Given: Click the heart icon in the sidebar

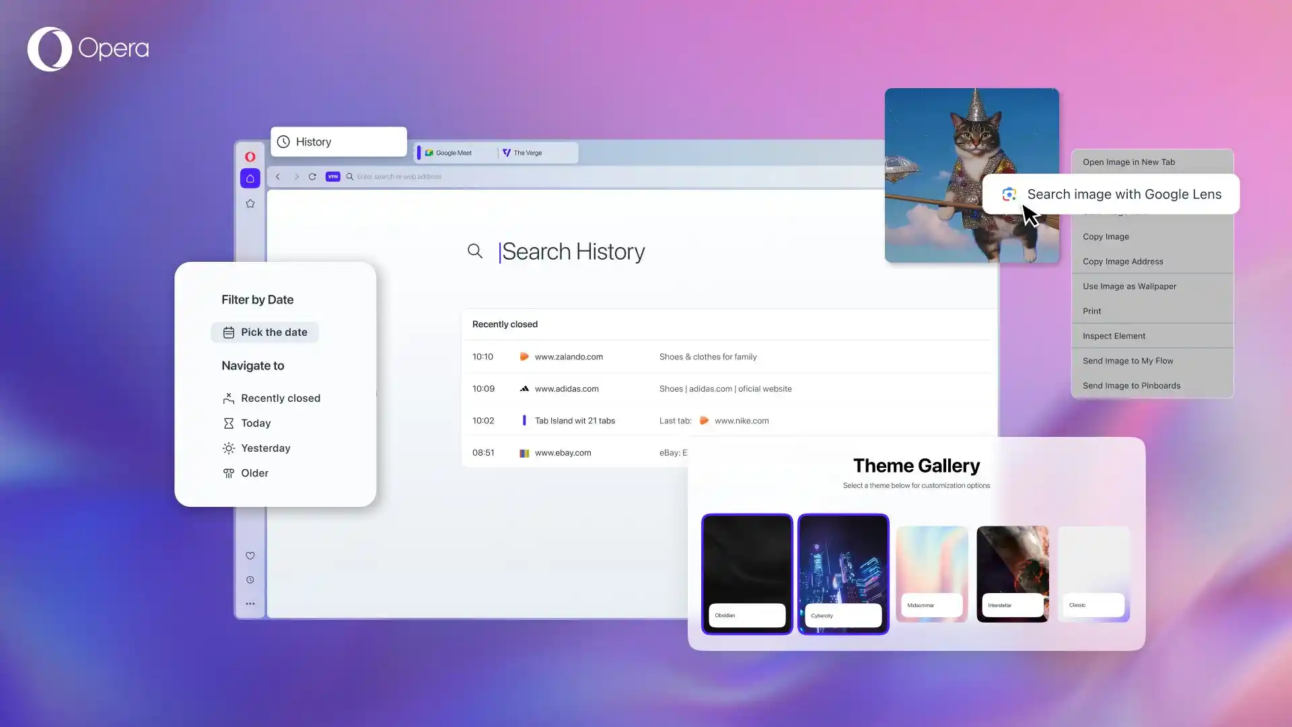Looking at the screenshot, I should (250, 556).
